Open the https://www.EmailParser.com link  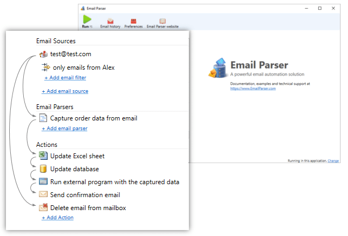tap(253, 89)
